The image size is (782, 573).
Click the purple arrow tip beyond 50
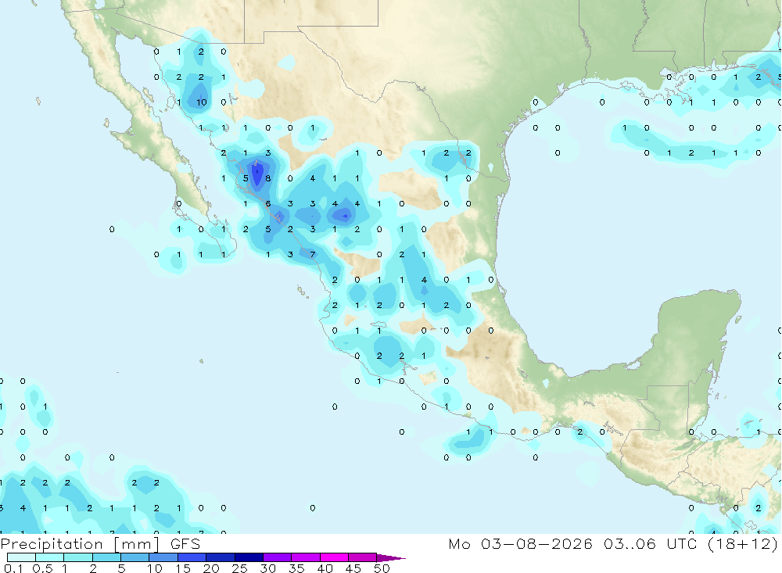click(390, 557)
